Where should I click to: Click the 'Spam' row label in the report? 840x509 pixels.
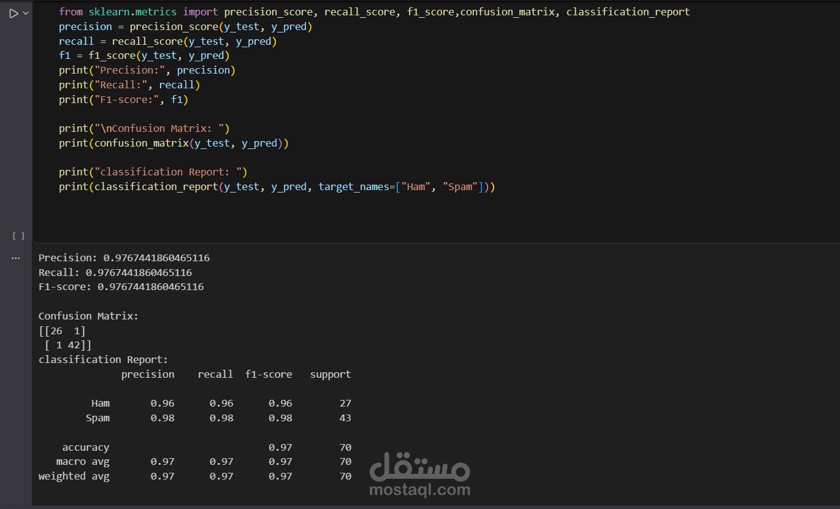point(97,418)
